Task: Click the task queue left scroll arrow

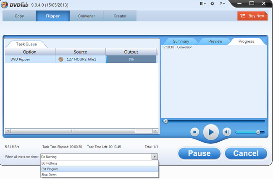Action: [8, 131]
